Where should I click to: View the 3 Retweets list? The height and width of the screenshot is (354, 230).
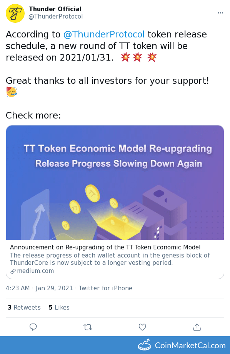pyautogui.click(x=24, y=308)
